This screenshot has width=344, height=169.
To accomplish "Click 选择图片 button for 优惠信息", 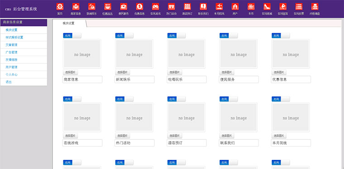I will [279, 72].
